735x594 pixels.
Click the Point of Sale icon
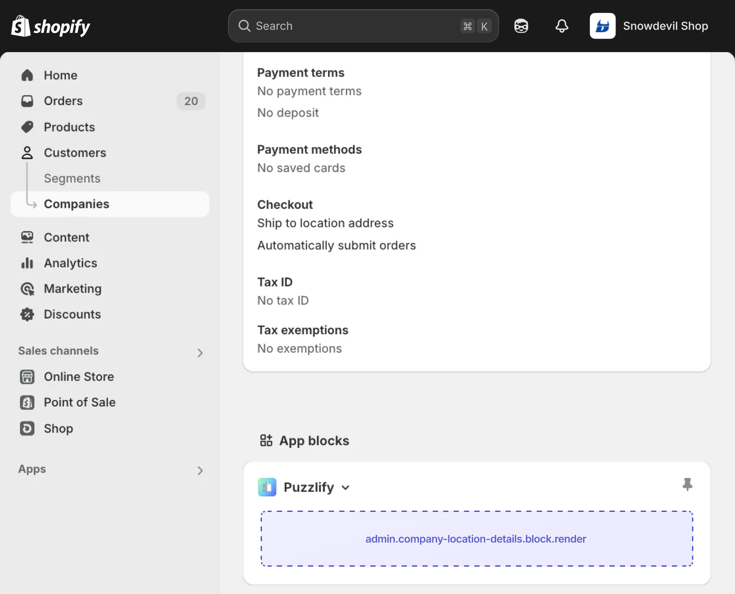[x=27, y=403]
